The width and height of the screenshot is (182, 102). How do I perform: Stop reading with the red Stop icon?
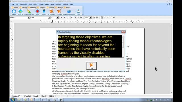37,12
